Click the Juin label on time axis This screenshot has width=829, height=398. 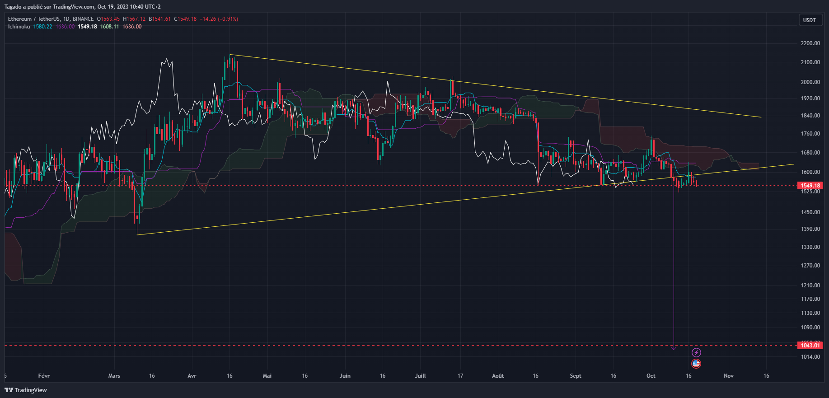tap(345, 376)
